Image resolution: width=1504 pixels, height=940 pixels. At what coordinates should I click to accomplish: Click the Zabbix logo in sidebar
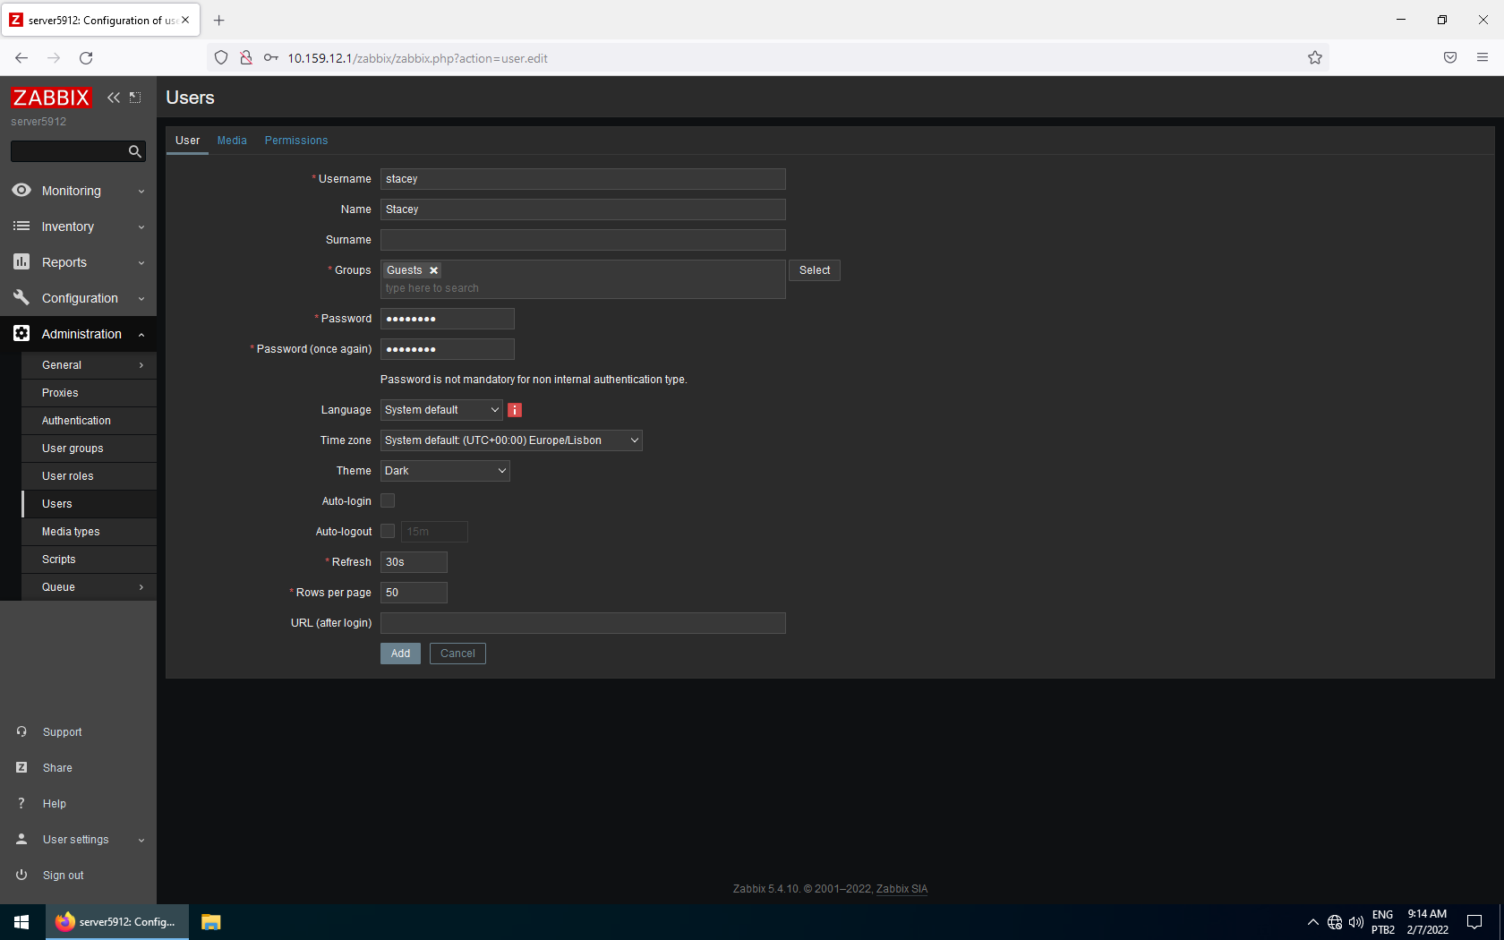[51, 98]
